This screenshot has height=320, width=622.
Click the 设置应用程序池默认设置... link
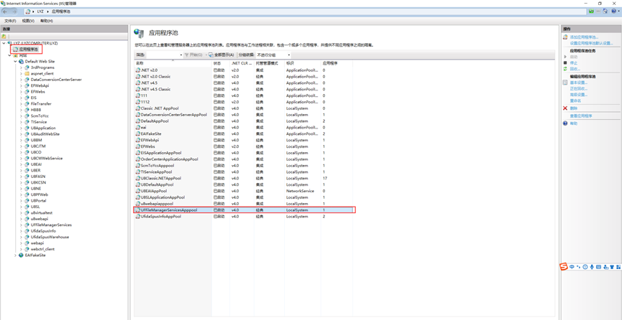coord(592,43)
